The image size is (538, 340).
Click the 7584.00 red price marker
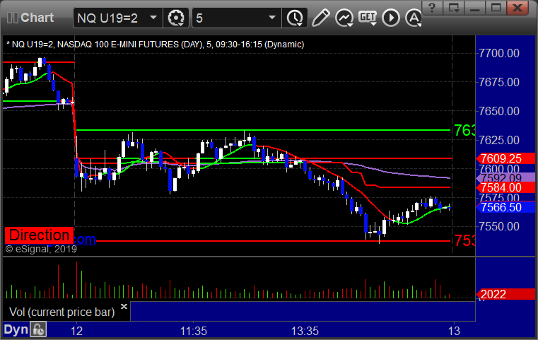[505, 187]
